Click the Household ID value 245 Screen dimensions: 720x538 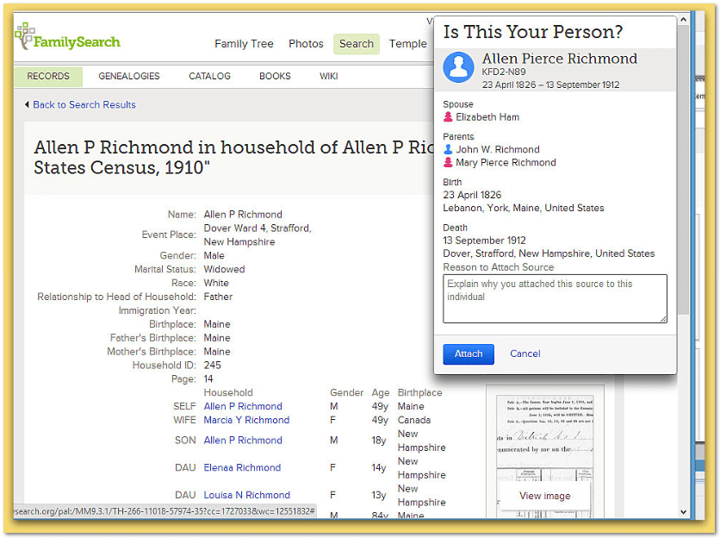212,366
